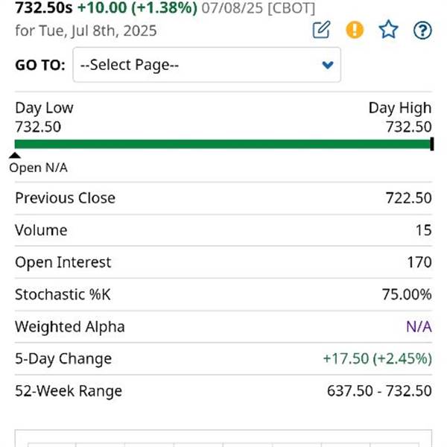Image resolution: width=447 pixels, height=447 pixels.
Task: Add to watchlist with star icon
Action: click(x=388, y=30)
